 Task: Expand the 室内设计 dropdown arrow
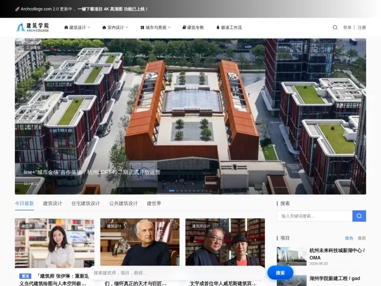(127, 28)
